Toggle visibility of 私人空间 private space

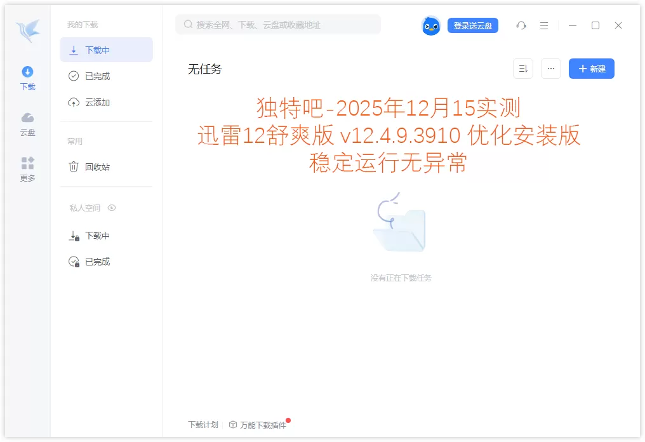pos(112,208)
